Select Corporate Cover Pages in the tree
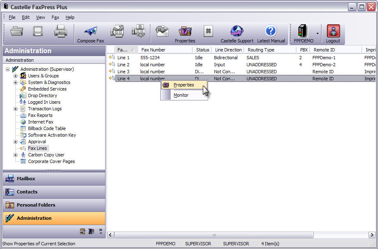The height and width of the screenshot is (249, 378). tap(52, 161)
